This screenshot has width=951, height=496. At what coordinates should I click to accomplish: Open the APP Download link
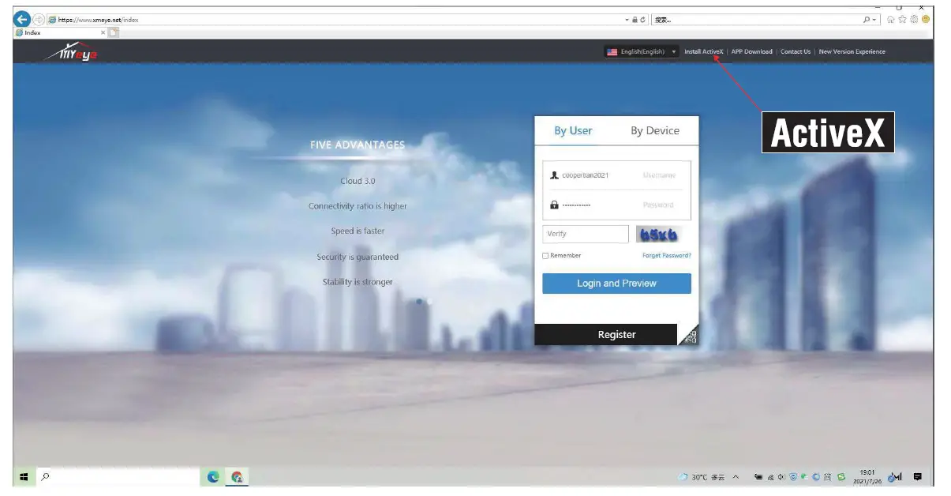click(x=752, y=51)
